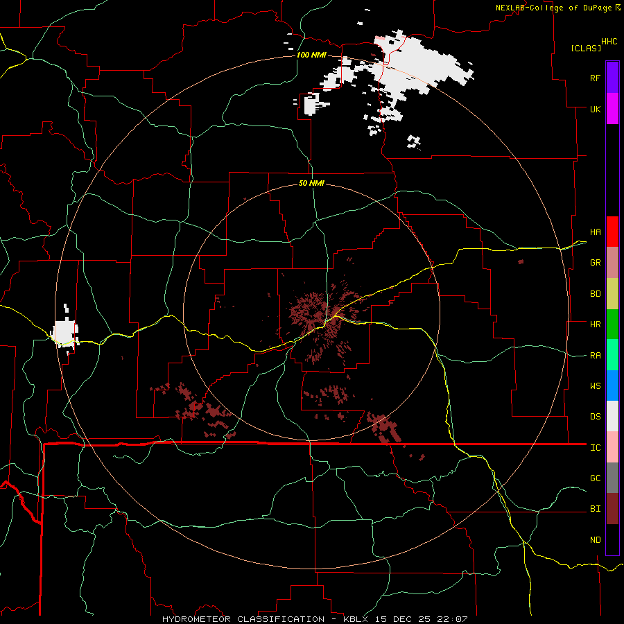Click the IC legend label
This screenshot has width=624, height=624.
[595, 448]
